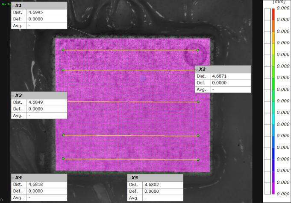The width and height of the screenshot is (291, 203).
Task: Select the X5 Dist. value 4.6802
Action: [x=151, y=184]
